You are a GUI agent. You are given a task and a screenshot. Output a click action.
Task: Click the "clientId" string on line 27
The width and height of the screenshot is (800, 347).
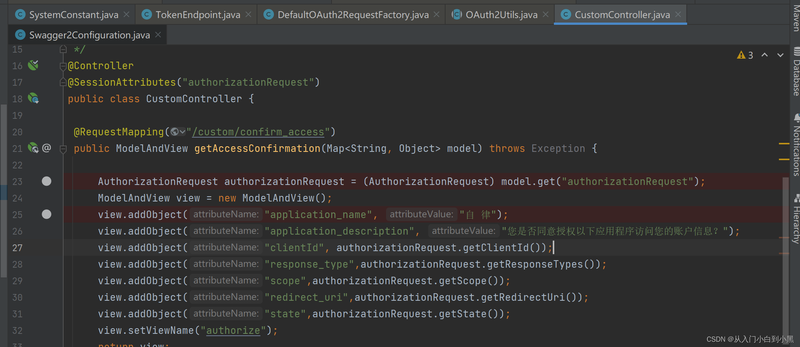point(294,248)
